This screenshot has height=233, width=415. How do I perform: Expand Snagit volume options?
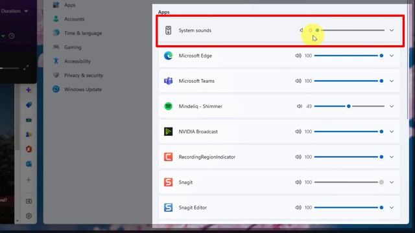click(x=392, y=183)
